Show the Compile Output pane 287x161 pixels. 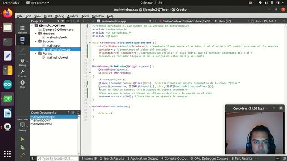click(x=174, y=158)
